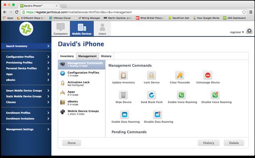Screen dimensions: 255x158
Task: Click the Enable Data Roaming icon
Action: [125, 114]
